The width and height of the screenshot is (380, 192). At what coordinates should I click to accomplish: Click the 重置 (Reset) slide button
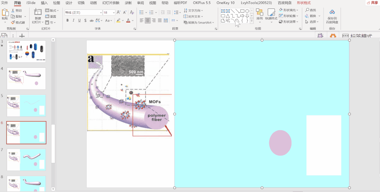(x=51, y=16)
